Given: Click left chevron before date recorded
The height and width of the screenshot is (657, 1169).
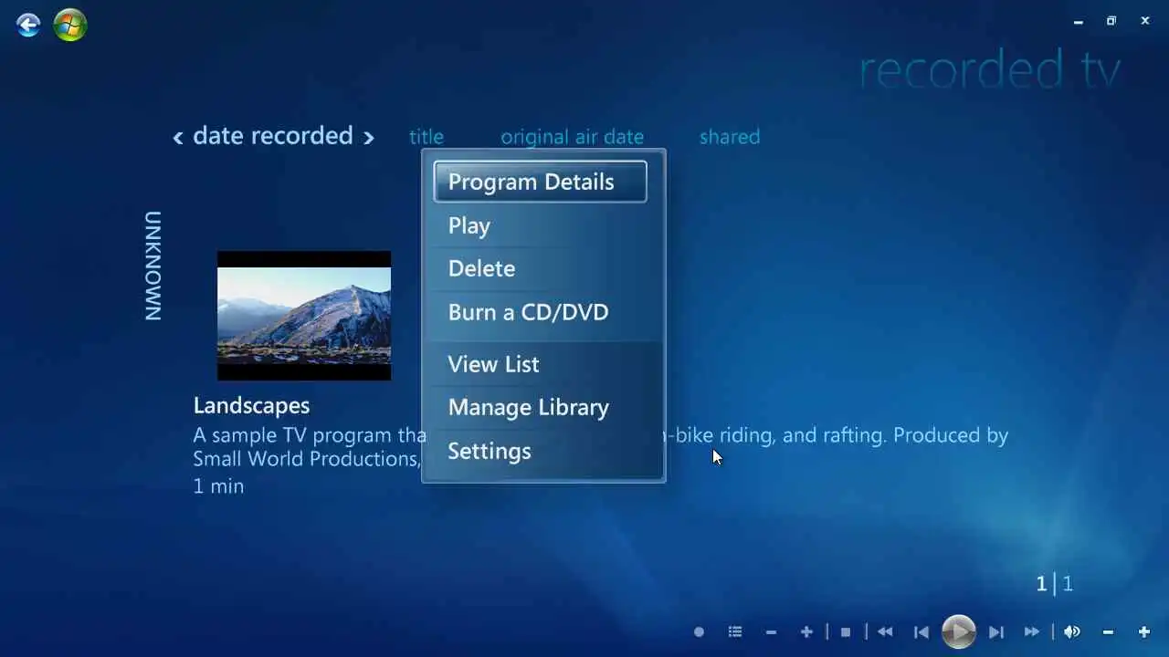Looking at the screenshot, I should 178,138.
